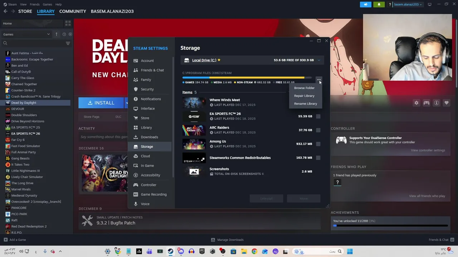
Task: Tick the EA SPORTS FC 26 storage checkbox
Action: tap(318, 116)
